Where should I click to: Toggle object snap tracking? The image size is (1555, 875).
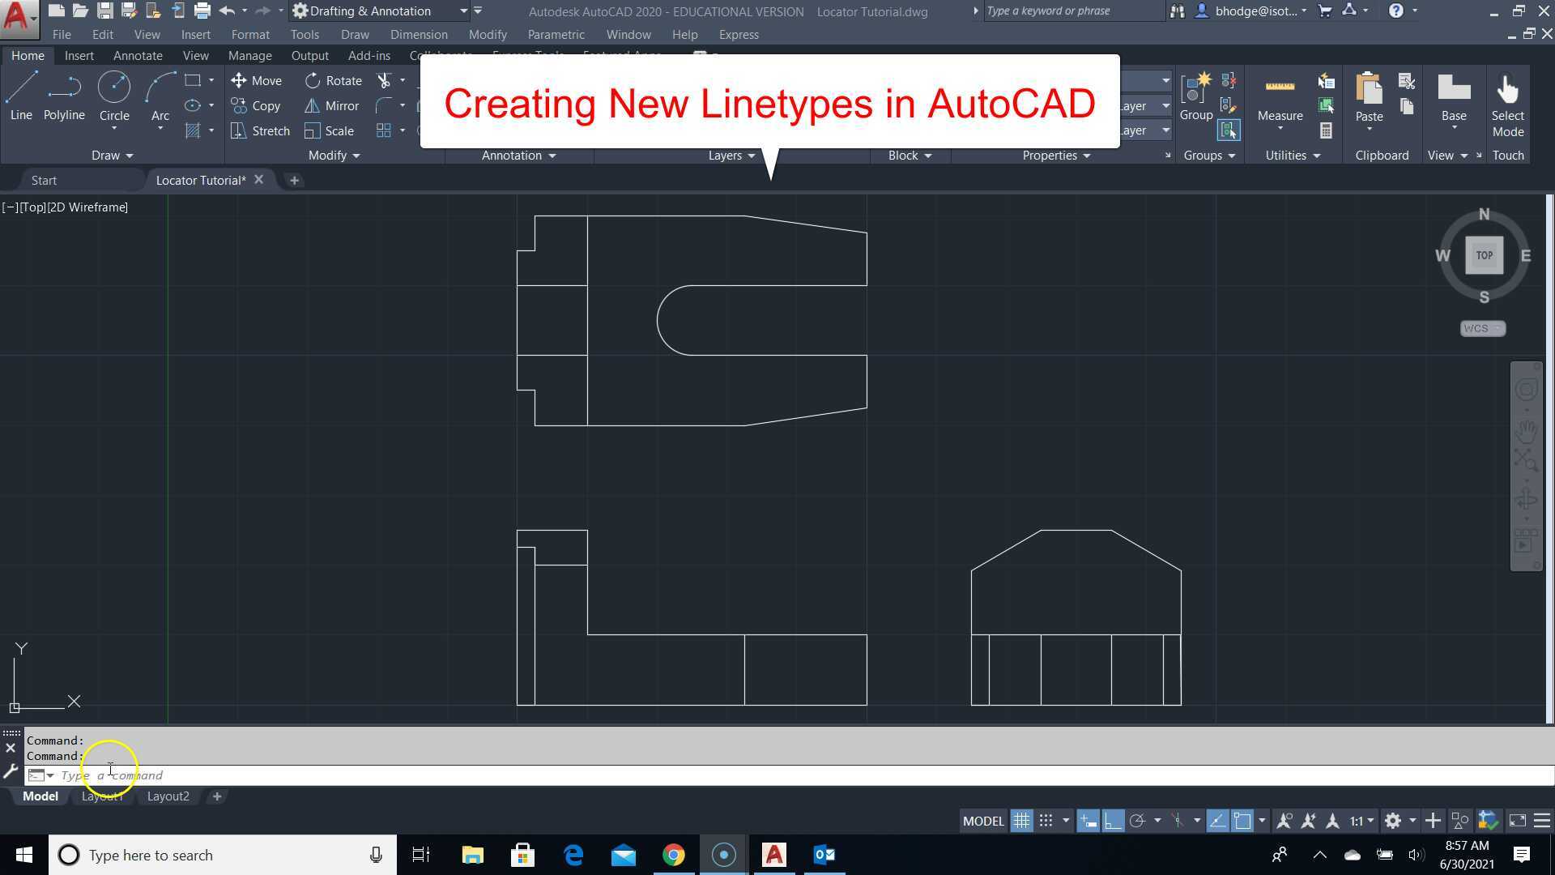coord(1218,820)
